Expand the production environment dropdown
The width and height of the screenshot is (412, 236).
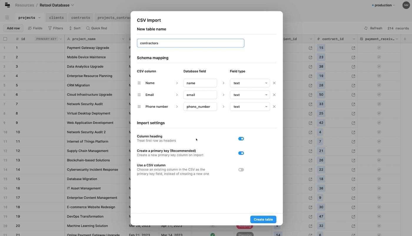[383, 5]
